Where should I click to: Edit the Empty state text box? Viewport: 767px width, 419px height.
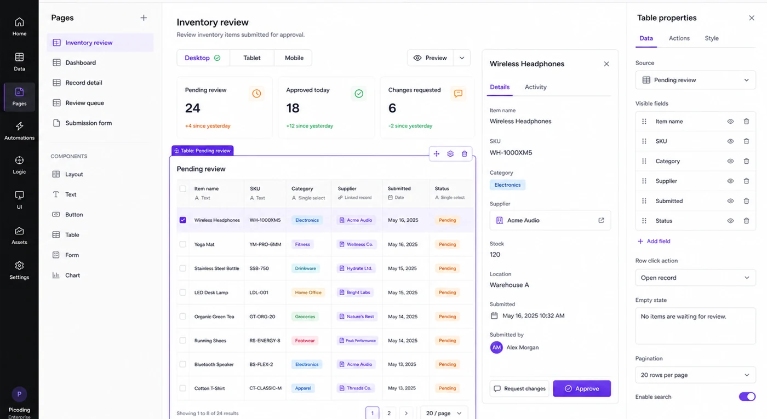(x=695, y=326)
